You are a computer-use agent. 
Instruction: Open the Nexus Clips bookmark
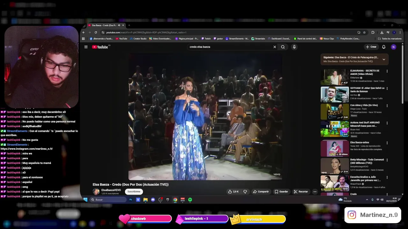point(327,38)
